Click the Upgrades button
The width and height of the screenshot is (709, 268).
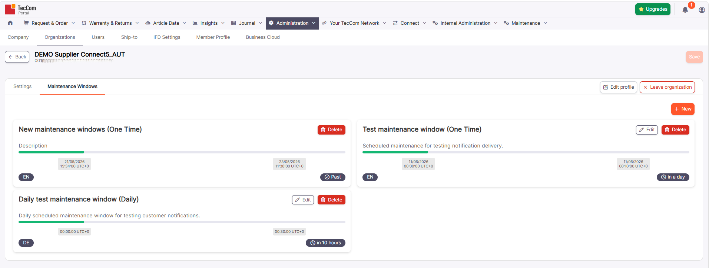(653, 9)
